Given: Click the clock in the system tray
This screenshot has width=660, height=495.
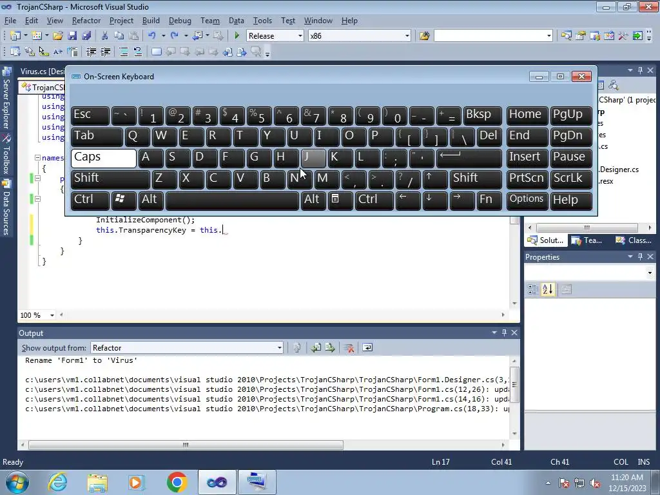Looking at the screenshot, I should click(x=626, y=482).
